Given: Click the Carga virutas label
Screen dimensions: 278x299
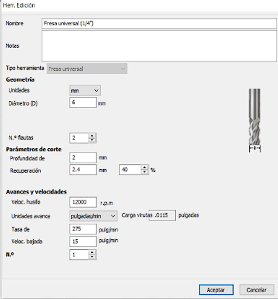Looking at the screenshot, I should [x=137, y=215].
